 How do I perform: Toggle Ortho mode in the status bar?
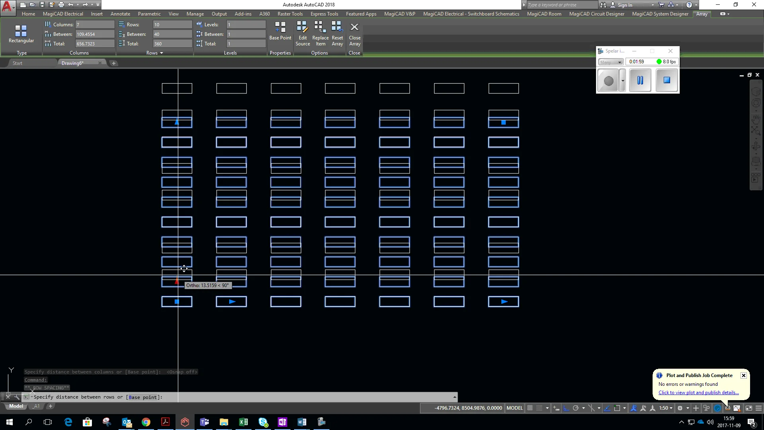click(567, 408)
